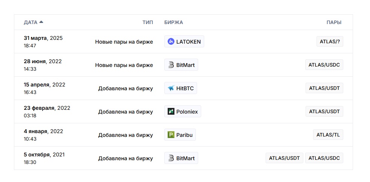
Task: Click the LATOKEN exchange logo icon
Action: coord(171,41)
